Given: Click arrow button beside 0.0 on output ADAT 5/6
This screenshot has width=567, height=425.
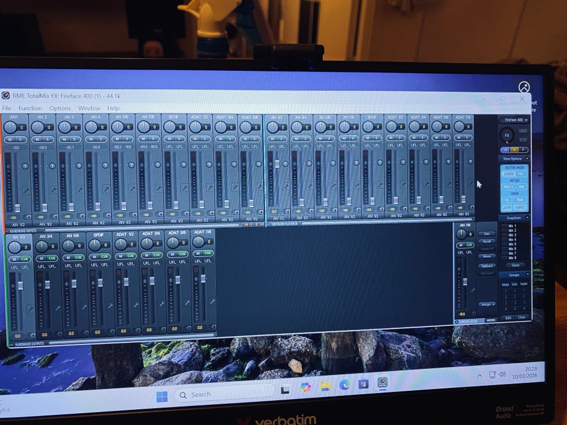Looking at the screenshot, I should tap(188, 329).
